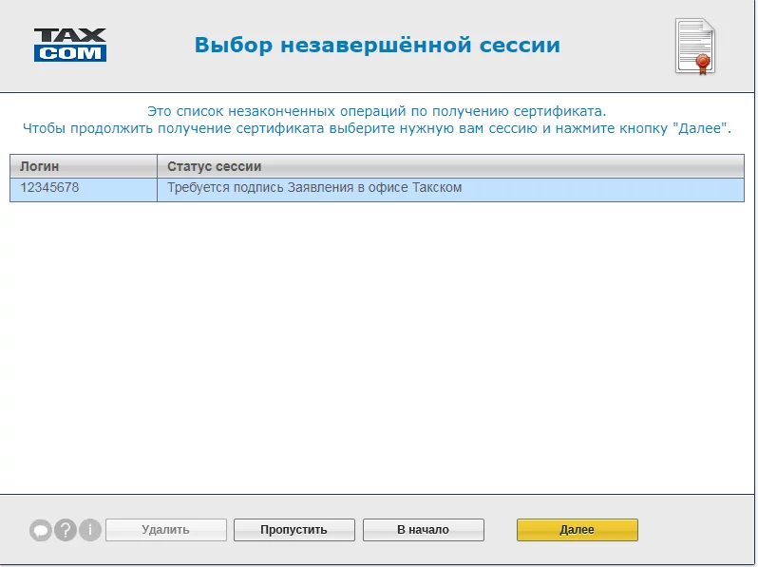Click the status text 'Требуется подпись Заявления'
Viewport: 758px width, 567px height.
pos(313,188)
